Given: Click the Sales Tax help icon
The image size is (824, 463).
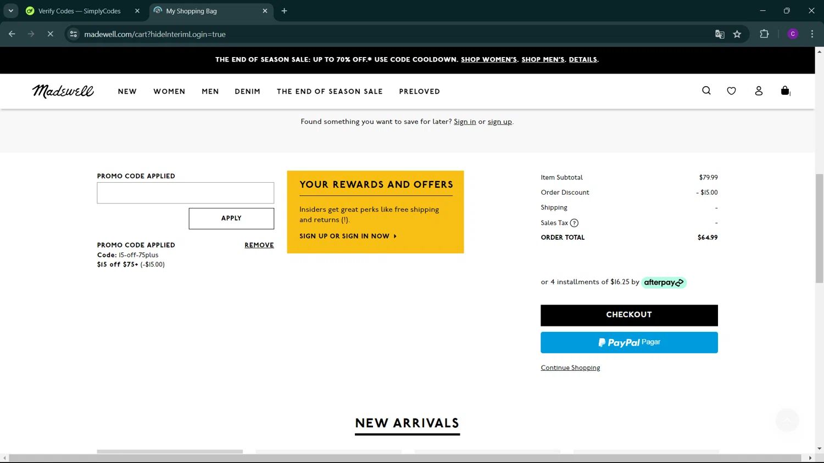Looking at the screenshot, I should tap(574, 223).
